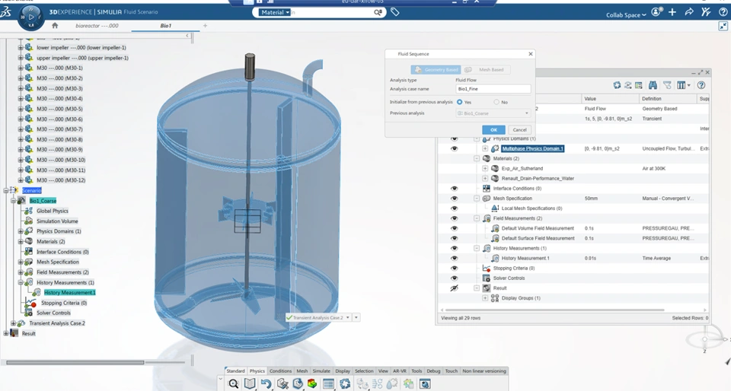Open the tag icon next to search
The width and height of the screenshot is (731, 391).
(x=395, y=12)
